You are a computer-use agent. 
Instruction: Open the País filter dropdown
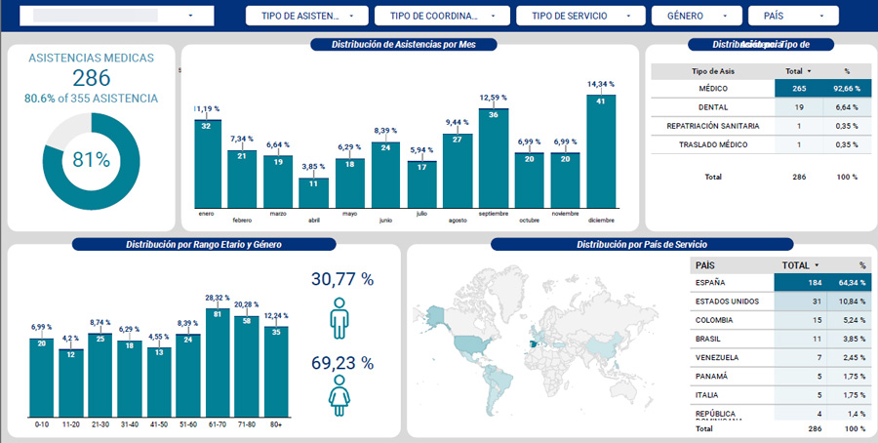click(x=793, y=16)
